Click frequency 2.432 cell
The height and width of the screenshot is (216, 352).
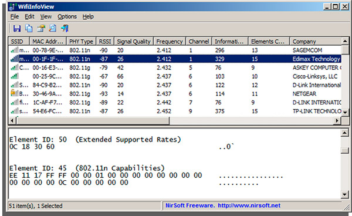(164, 67)
